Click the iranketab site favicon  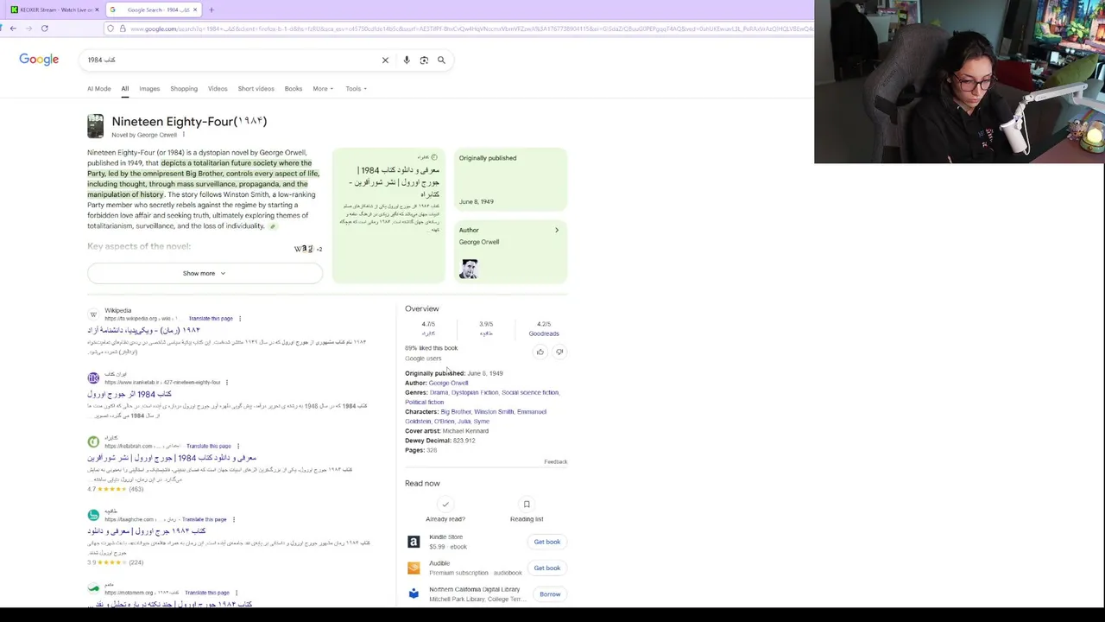93,378
